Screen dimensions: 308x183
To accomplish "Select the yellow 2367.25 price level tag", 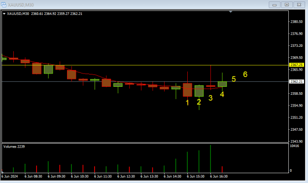I will [x=297, y=65].
